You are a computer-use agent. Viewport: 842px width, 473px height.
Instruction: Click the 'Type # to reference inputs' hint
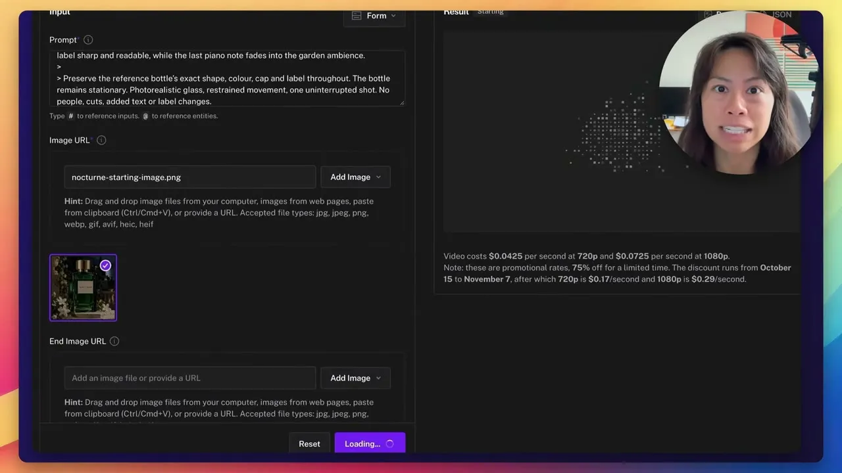pos(134,116)
